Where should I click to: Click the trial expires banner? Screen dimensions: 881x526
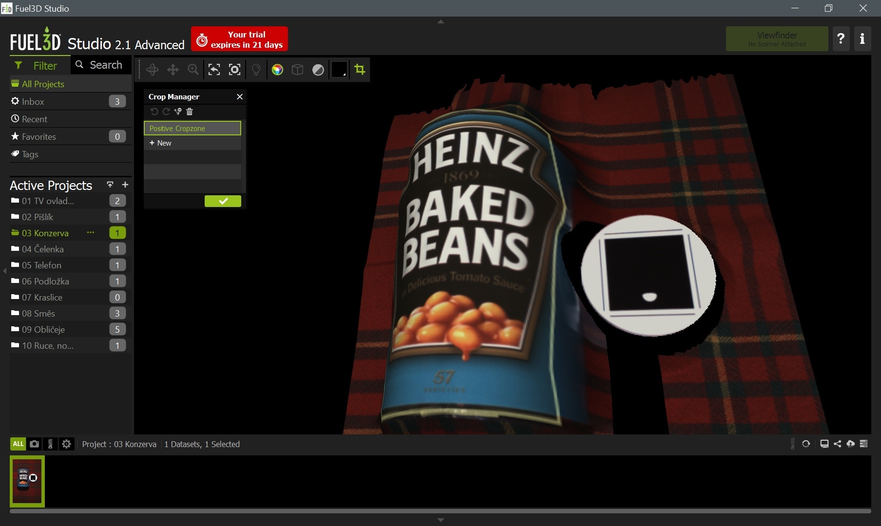click(239, 39)
